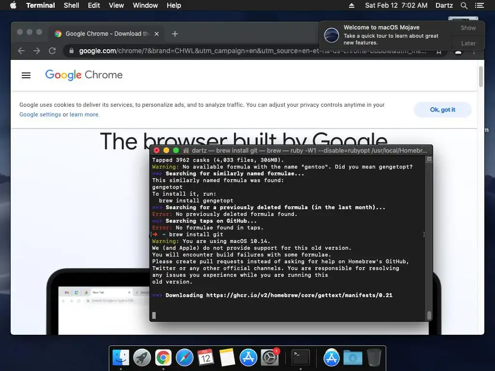Click the date and time in menu bar
This screenshot has height=371, width=495.
(x=396, y=5)
